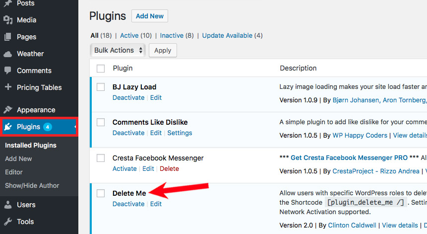Image resolution: width=427 pixels, height=234 pixels.
Task: Open CrestaProject - Rizzo Andrea author link
Action: pyautogui.click(x=376, y=171)
